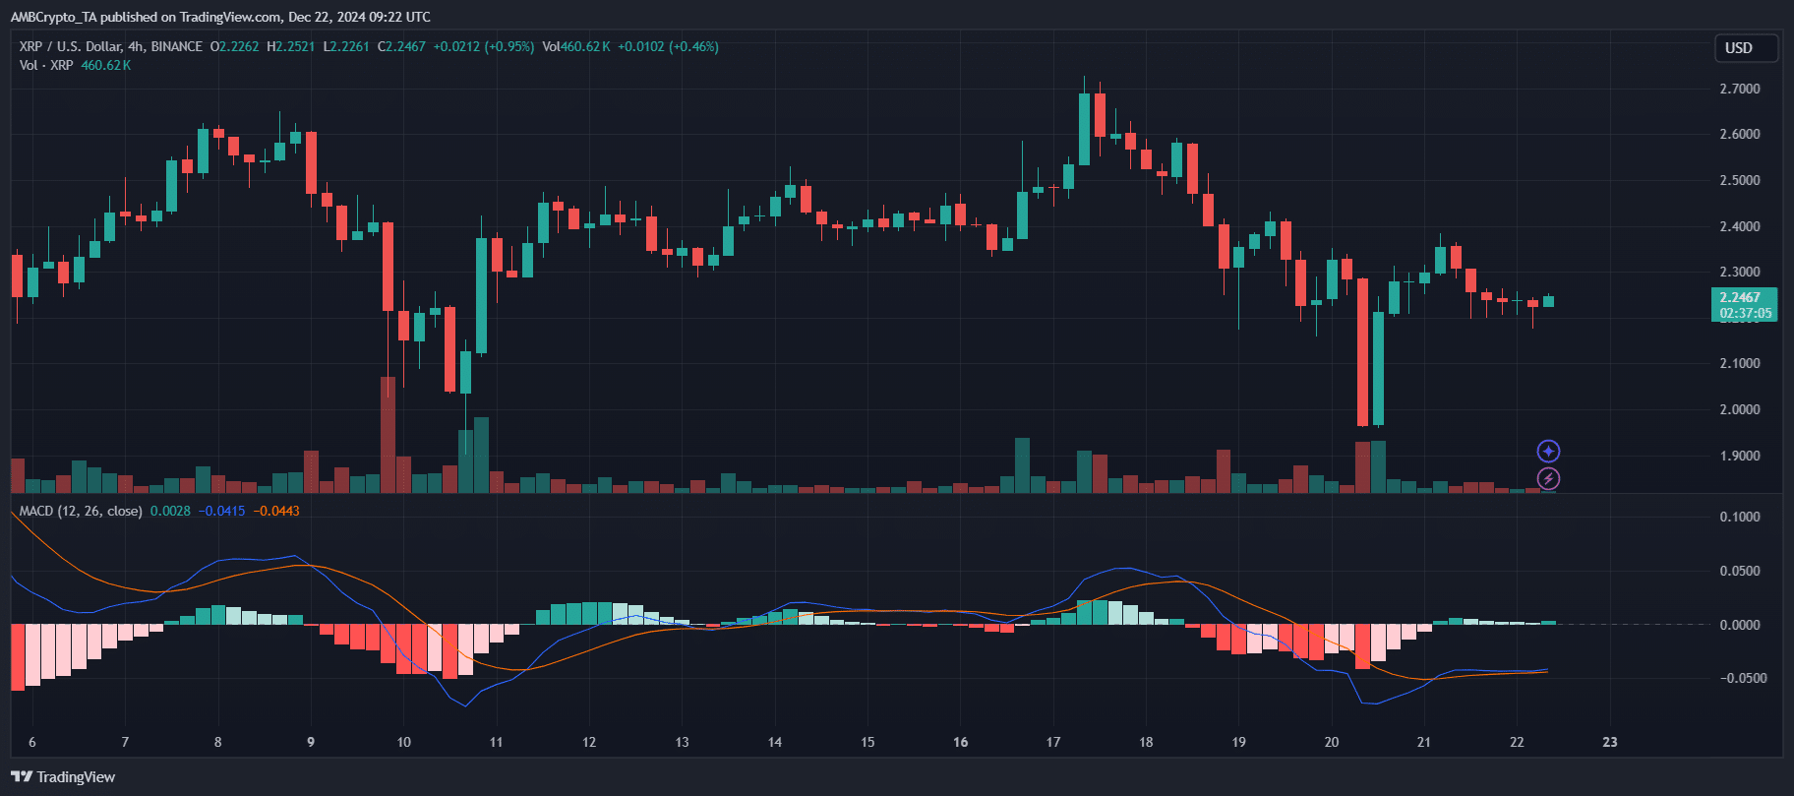Screen dimensions: 1794x796
Task: Click the open value O2.2262
Action: click(x=235, y=46)
